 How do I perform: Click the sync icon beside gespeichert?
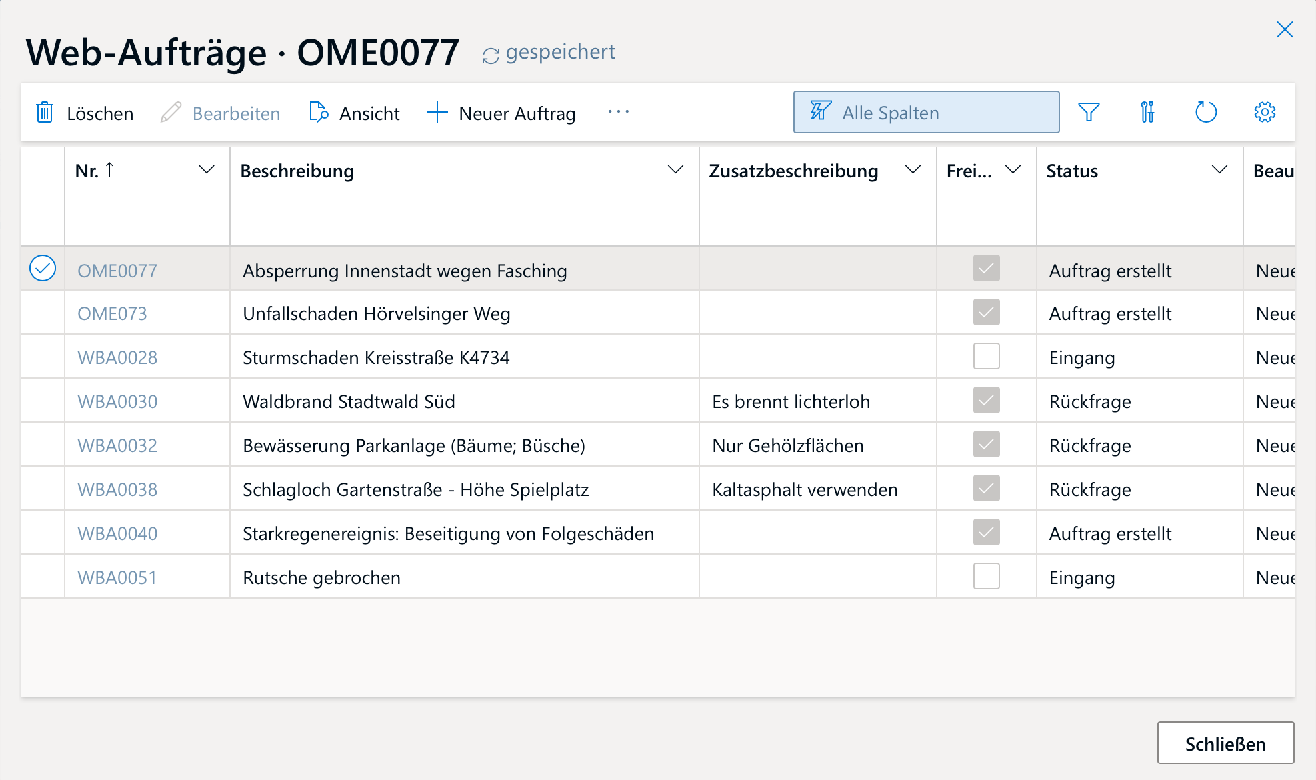tap(491, 56)
